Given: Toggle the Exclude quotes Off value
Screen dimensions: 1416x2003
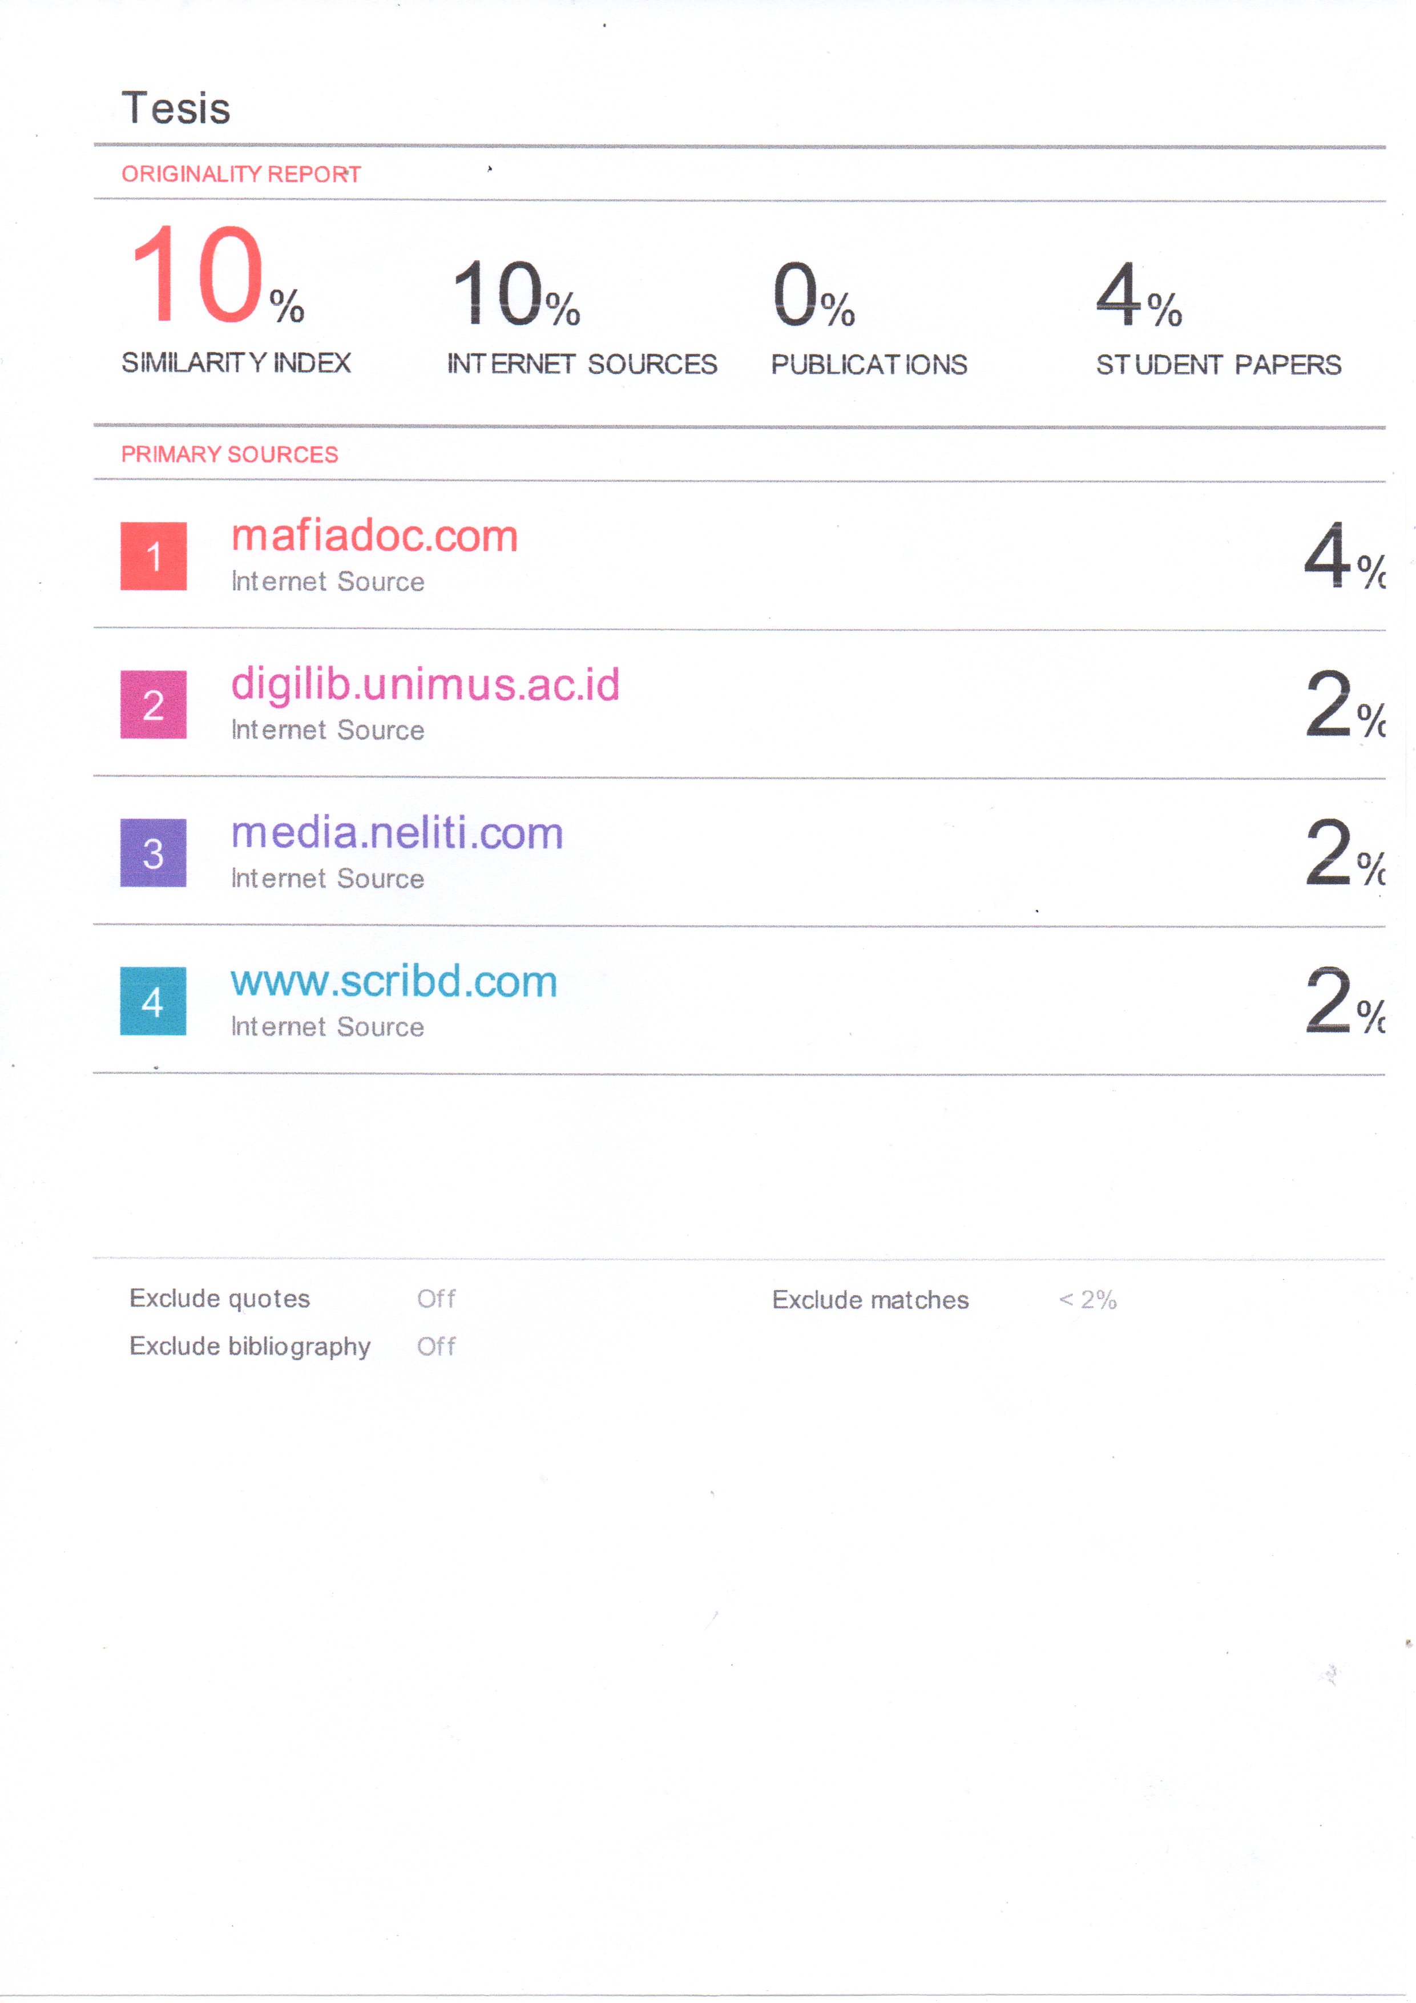Looking at the screenshot, I should [435, 1299].
